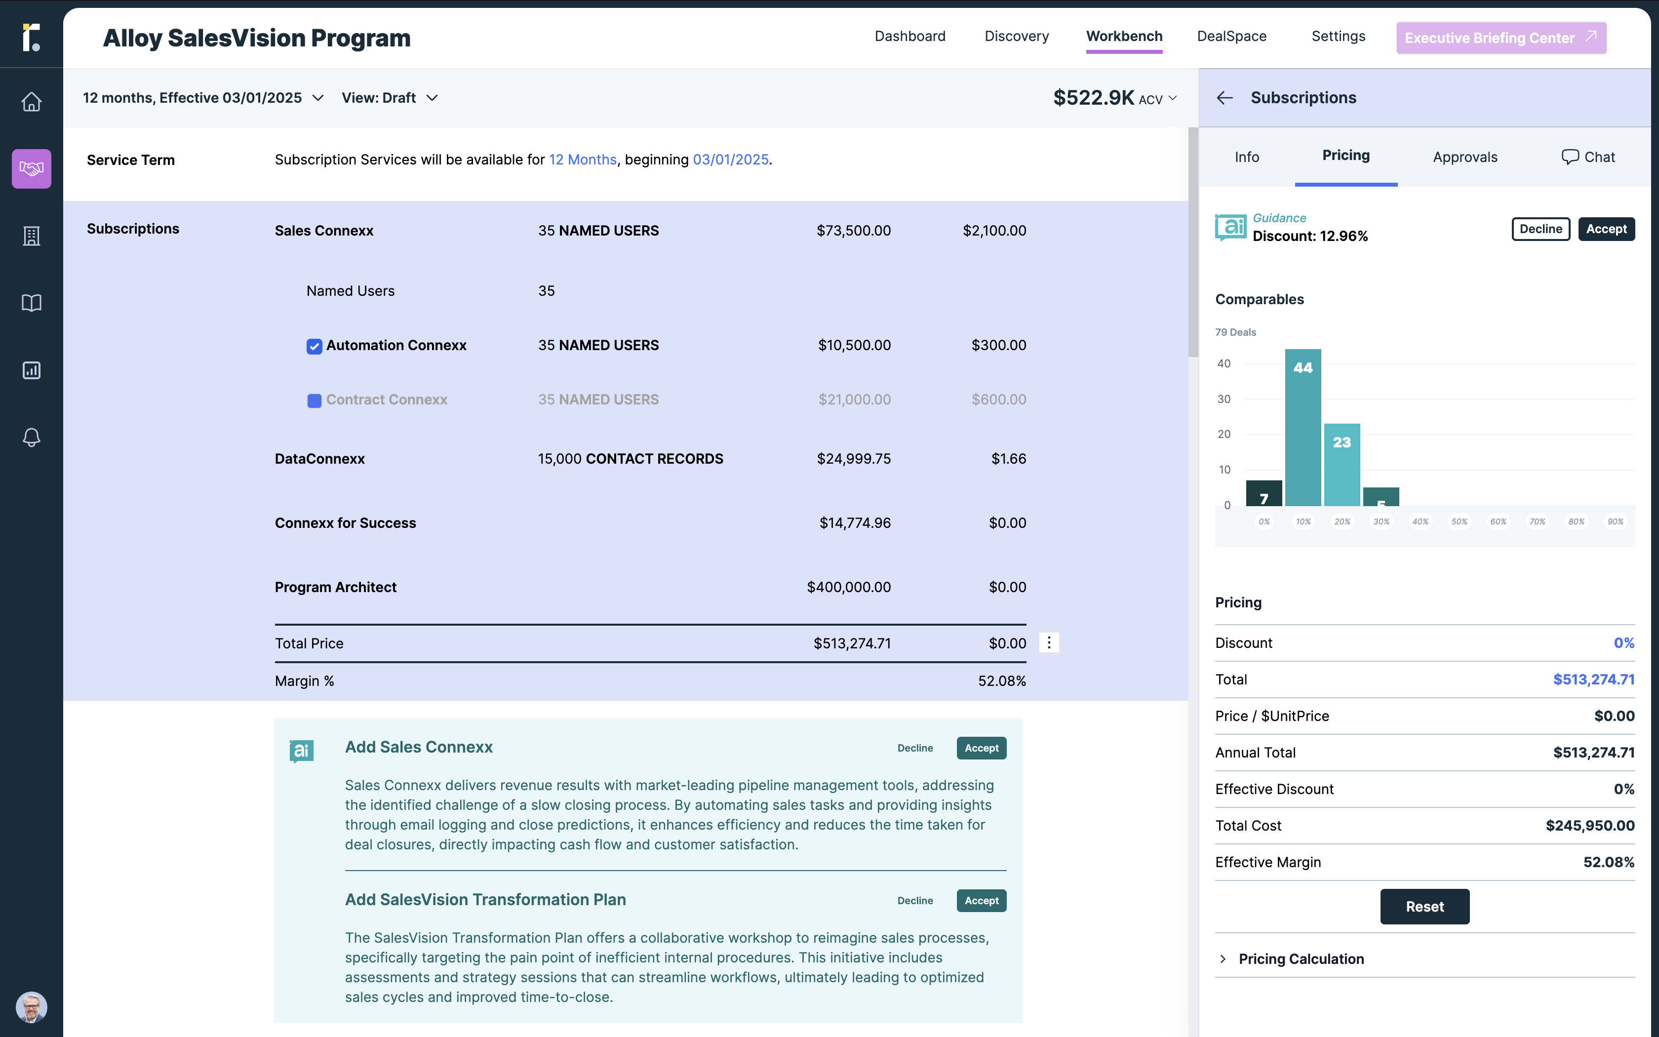
Task: Open the building accounts sidebar icon
Action: 32,236
